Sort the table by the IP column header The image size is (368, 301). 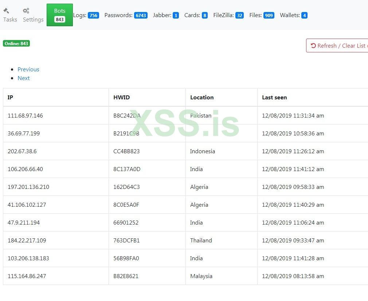pos(10,97)
